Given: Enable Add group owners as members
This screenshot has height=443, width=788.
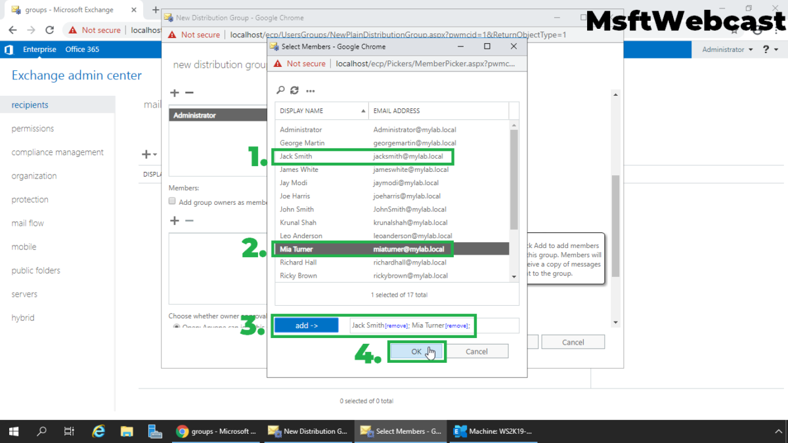Looking at the screenshot, I should click(171, 200).
